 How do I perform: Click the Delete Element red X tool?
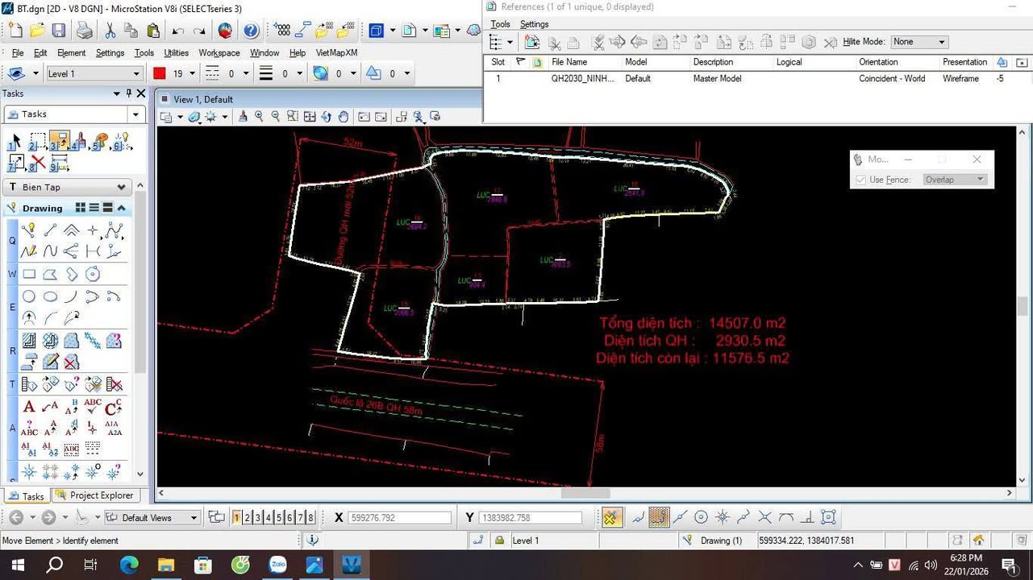point(38,163)
